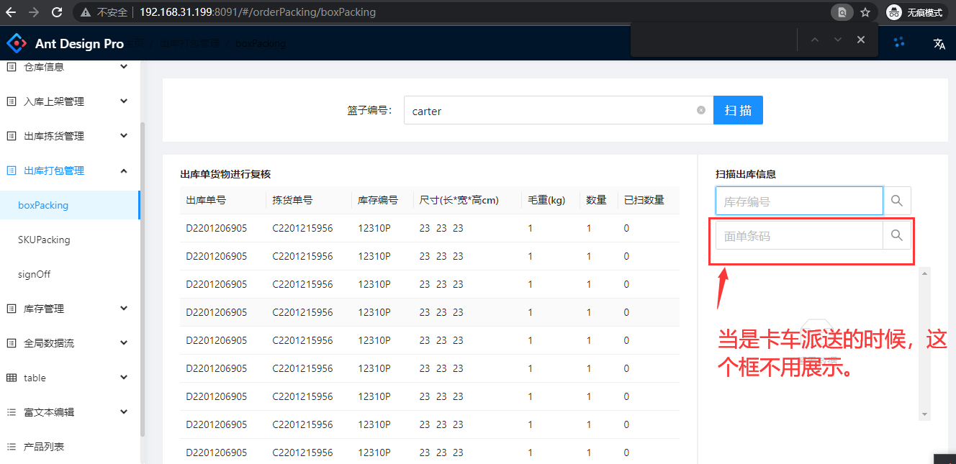The width and height of the screenshot is (956, 464).
Task: Go to next find result arrow
Action: (837, 40)
